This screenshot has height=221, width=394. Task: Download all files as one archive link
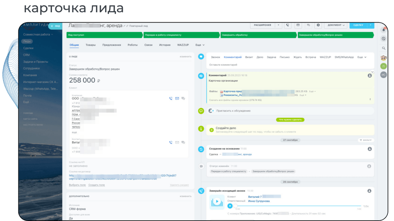click(x=235, y=100)
